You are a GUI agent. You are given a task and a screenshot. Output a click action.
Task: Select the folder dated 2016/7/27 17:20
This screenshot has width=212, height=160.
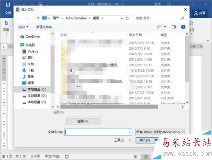(116, 93)
